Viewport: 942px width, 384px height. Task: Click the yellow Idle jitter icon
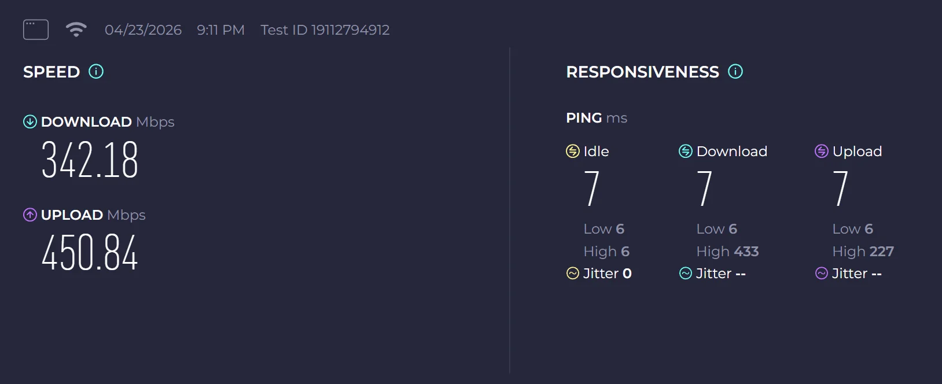(573, 273)
